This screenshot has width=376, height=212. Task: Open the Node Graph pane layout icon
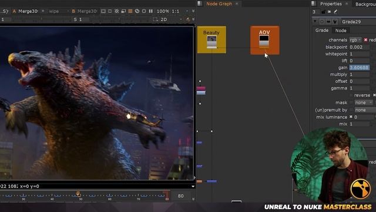[200, 4]
